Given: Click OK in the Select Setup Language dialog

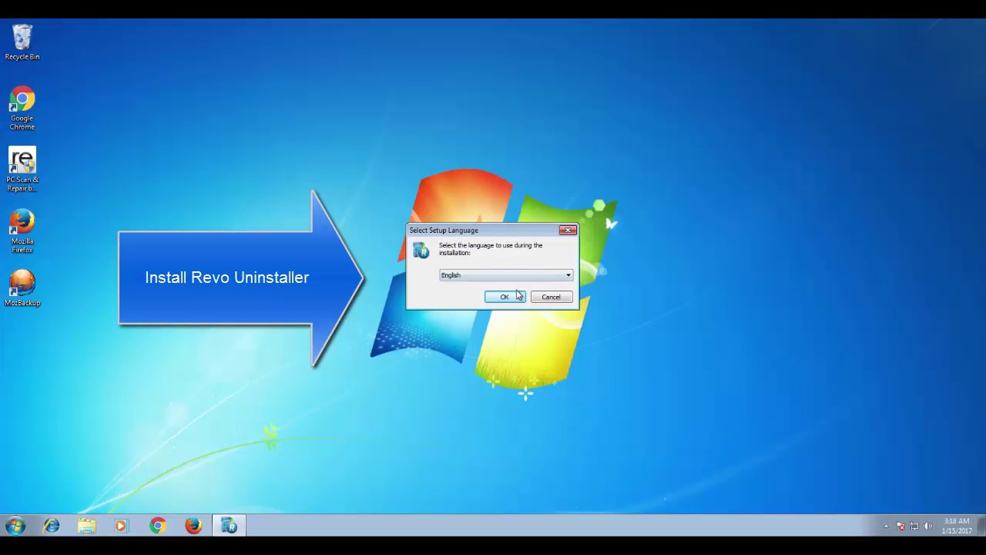Looking at the screenshot, I should 505,297.
